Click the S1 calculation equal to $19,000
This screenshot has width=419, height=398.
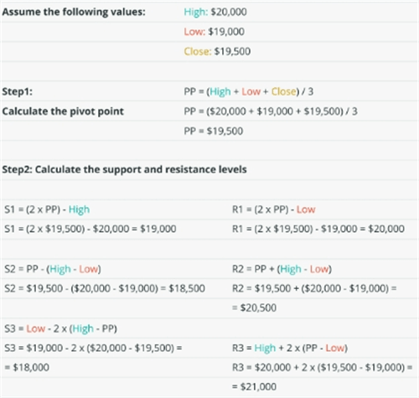click(91, 229)
